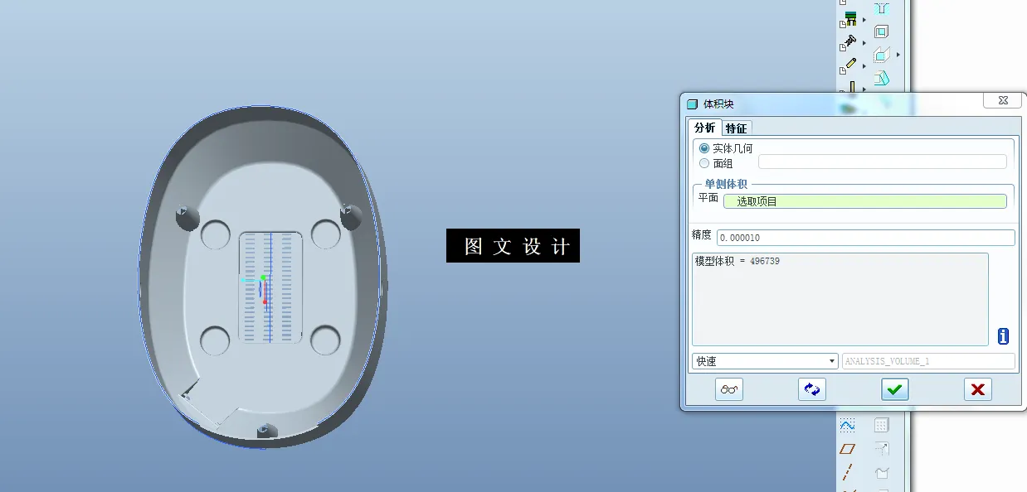Viewport: 1027px width, 492px height.
Task: Expand the flyout arrow beside the sketch icon
Action: click(x=864, y=66)
